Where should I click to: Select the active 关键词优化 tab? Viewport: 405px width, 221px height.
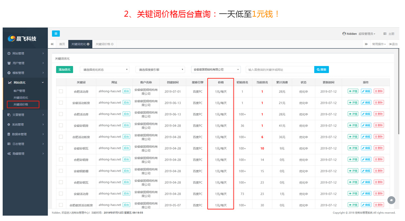click(x=80, y=44)
